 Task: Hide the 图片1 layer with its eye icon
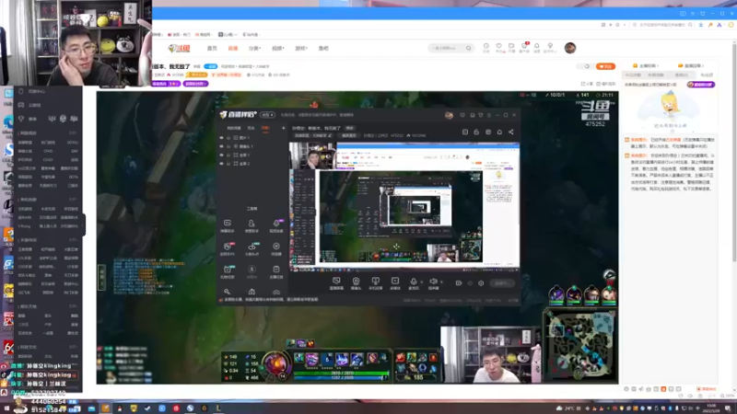(221, 138)
